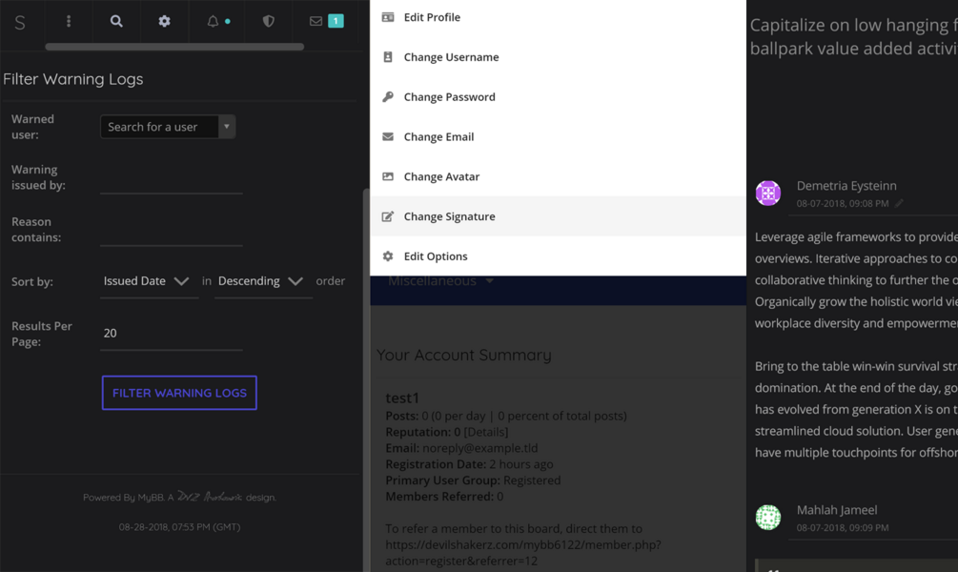
Task: Expand the Miscellaneous menu
Action: point(440,281)
